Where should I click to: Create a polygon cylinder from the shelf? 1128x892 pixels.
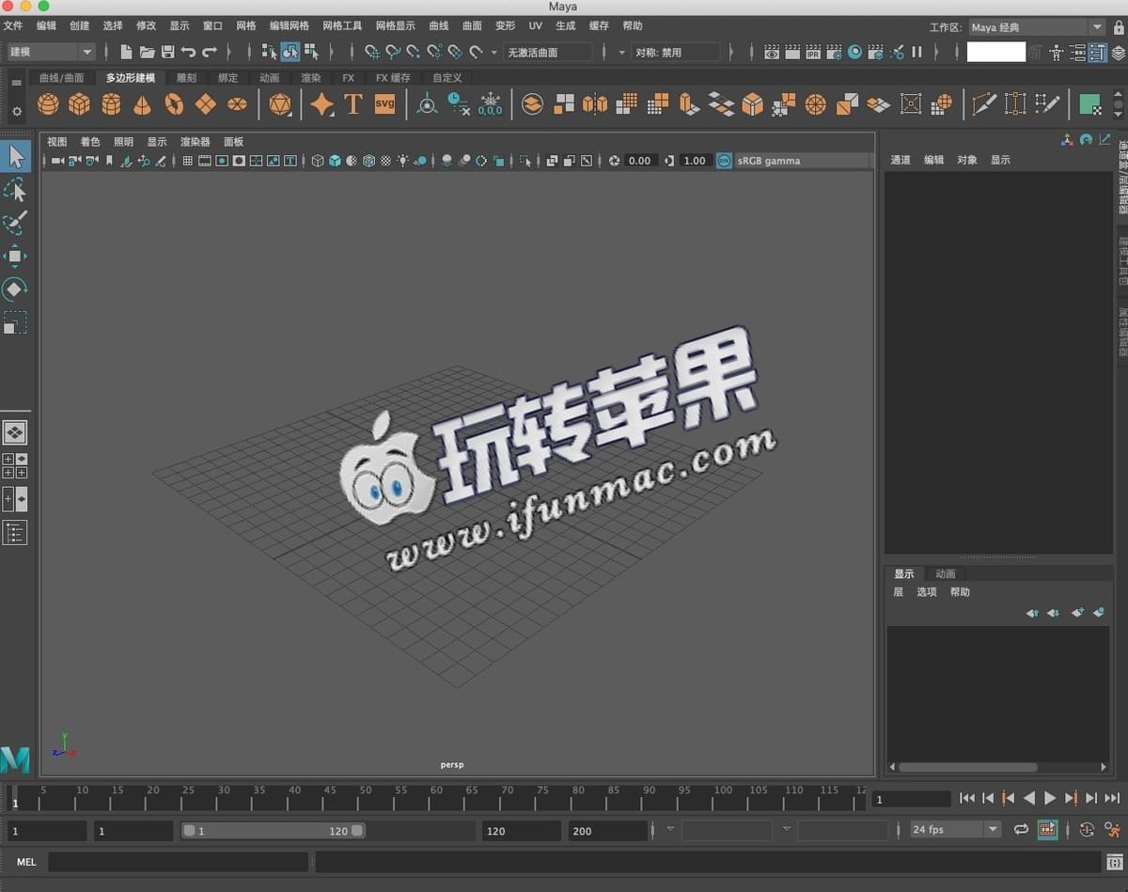(111, 104)
